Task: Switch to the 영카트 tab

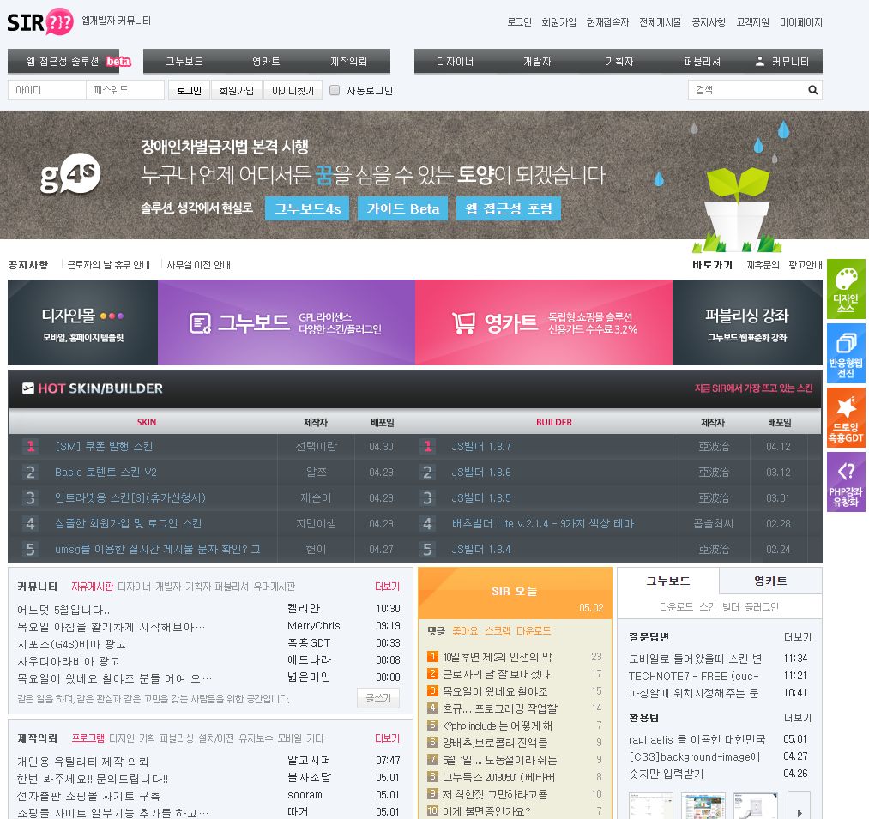Action: tap(769, 581)
